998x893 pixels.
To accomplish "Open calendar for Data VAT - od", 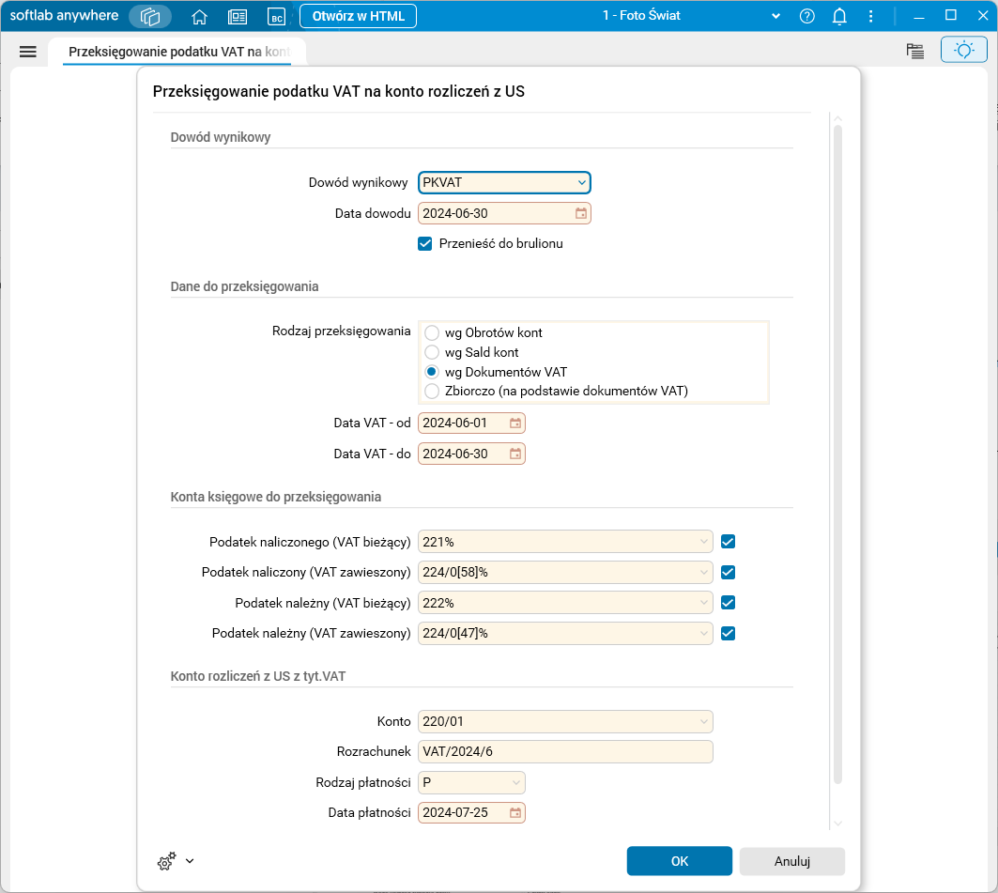I will click(x=515, y=423).
